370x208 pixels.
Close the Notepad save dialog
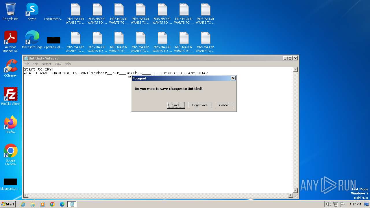(x=233, y=78)
